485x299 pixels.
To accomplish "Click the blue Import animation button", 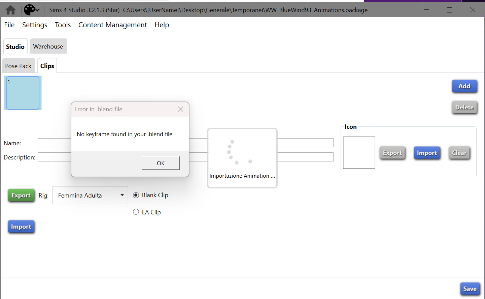I will click(x=21, y=227).
